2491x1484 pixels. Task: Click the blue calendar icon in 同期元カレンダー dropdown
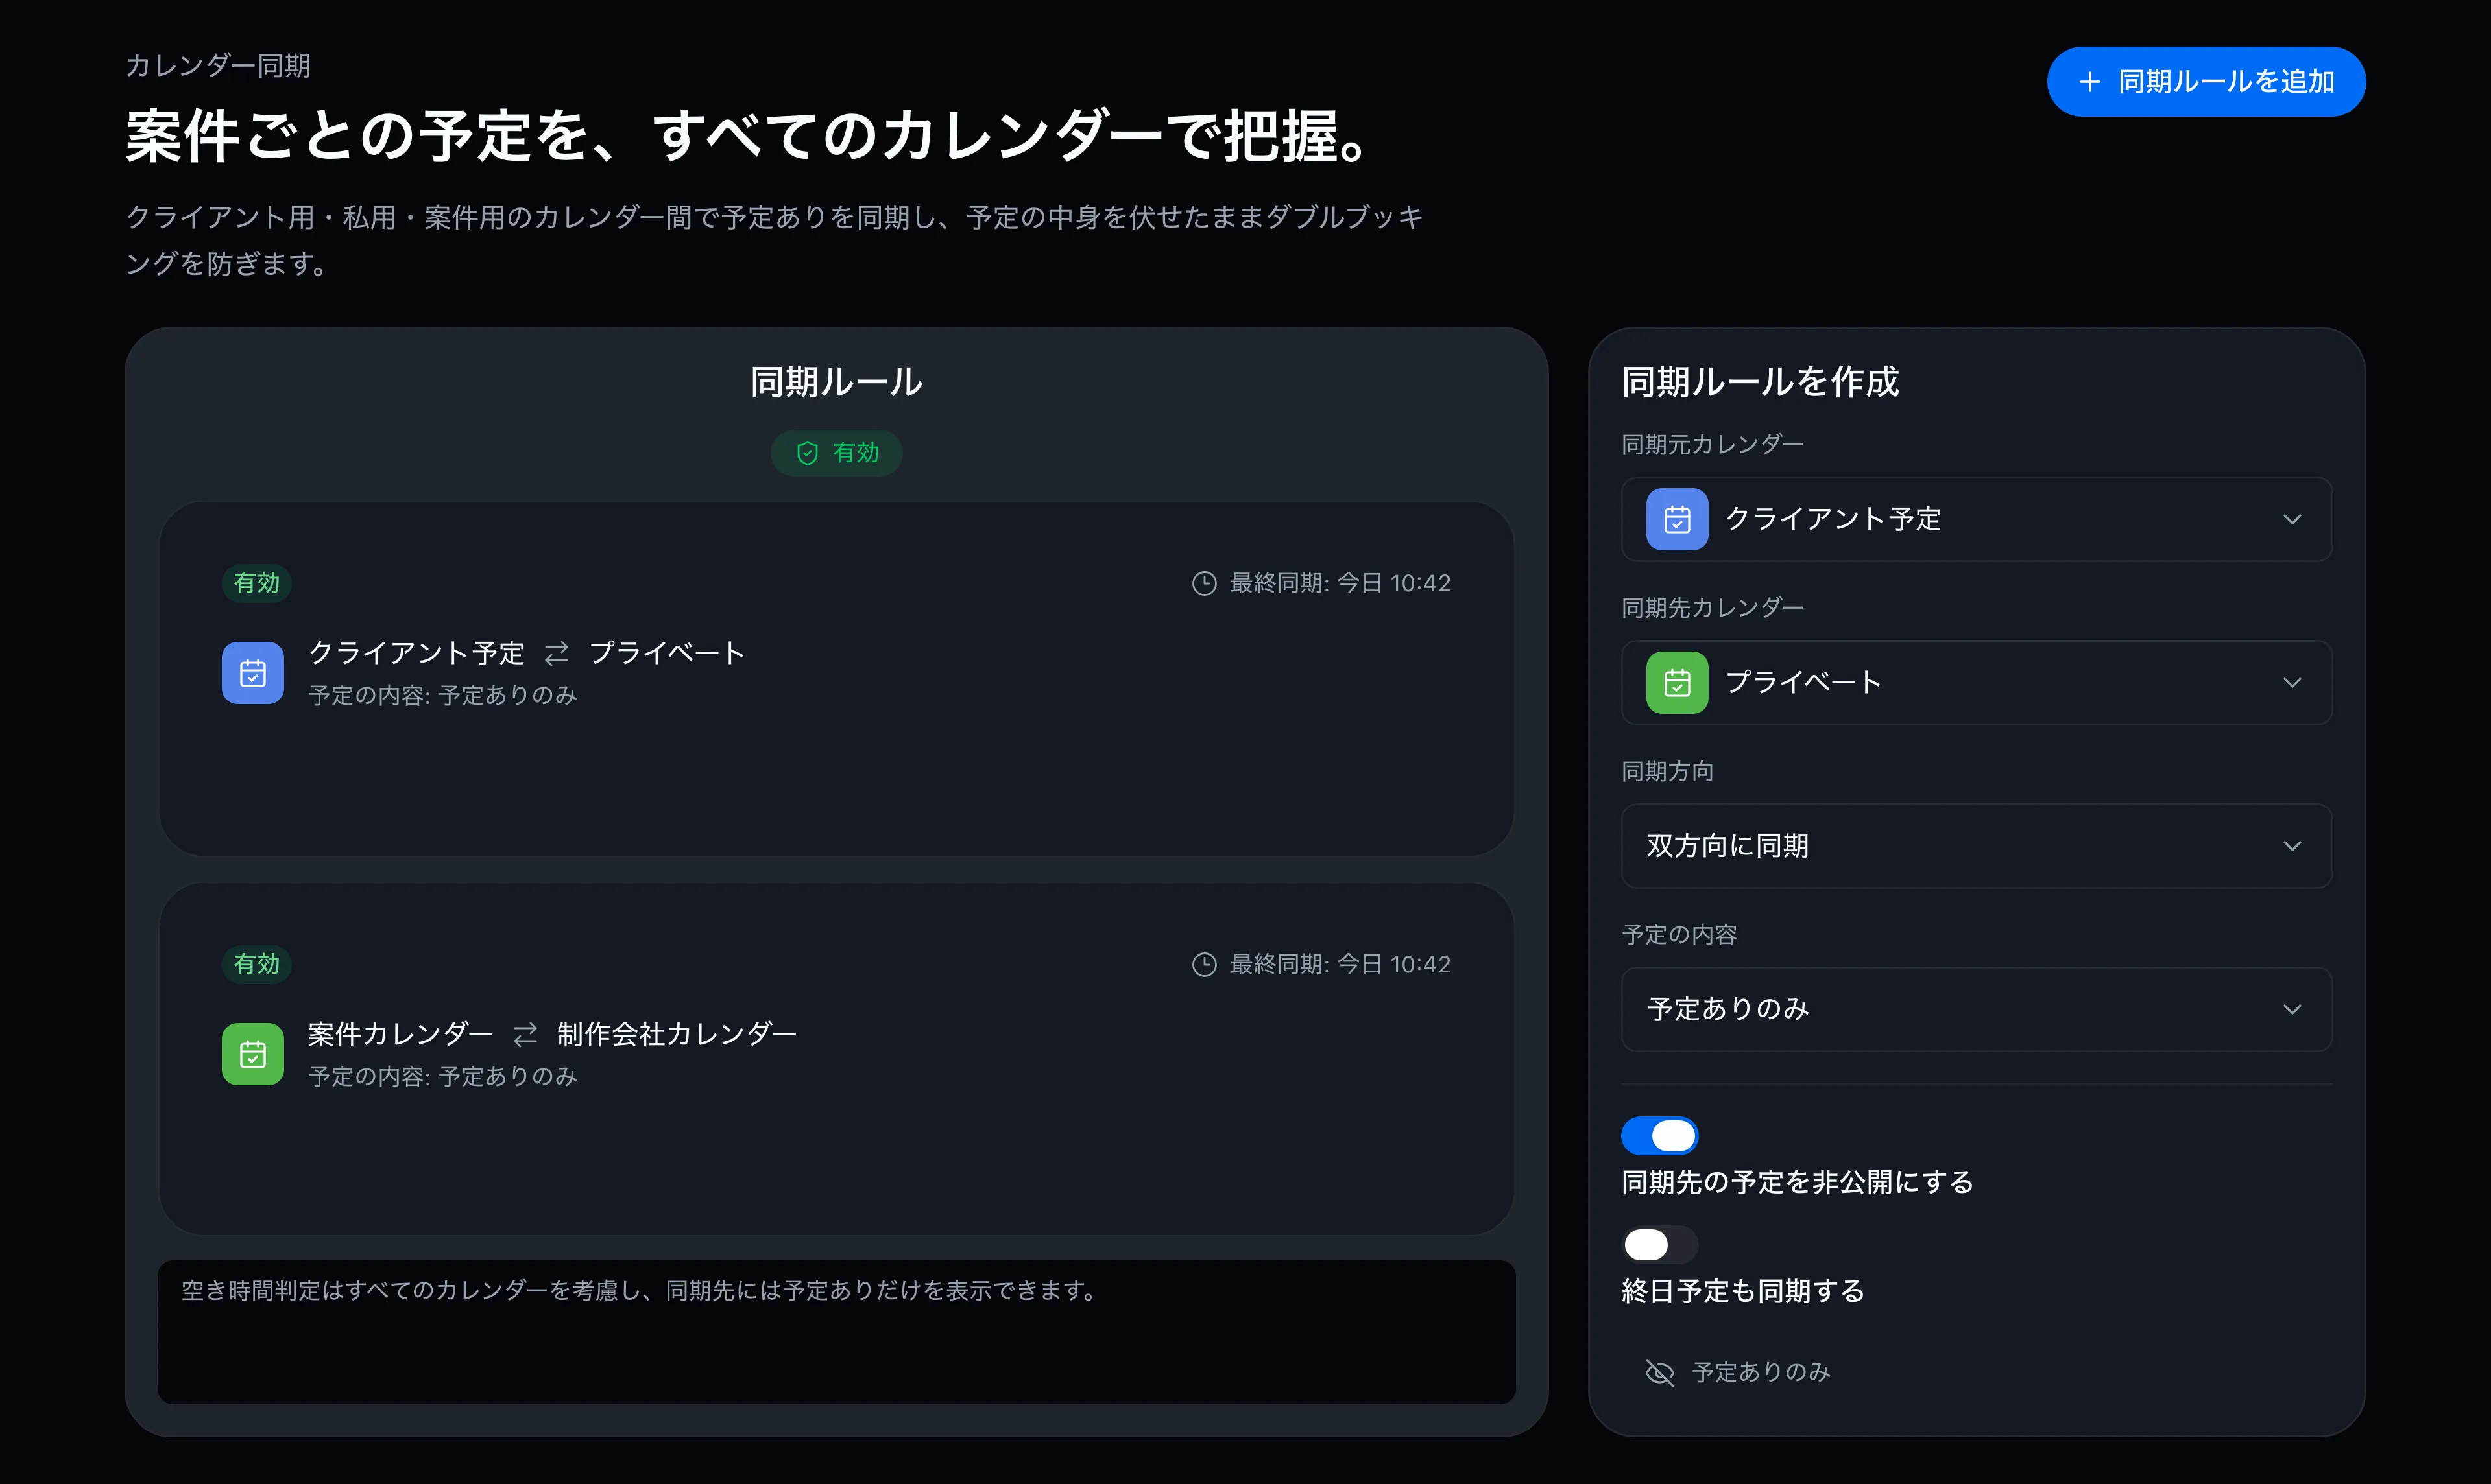point(1678,519)
